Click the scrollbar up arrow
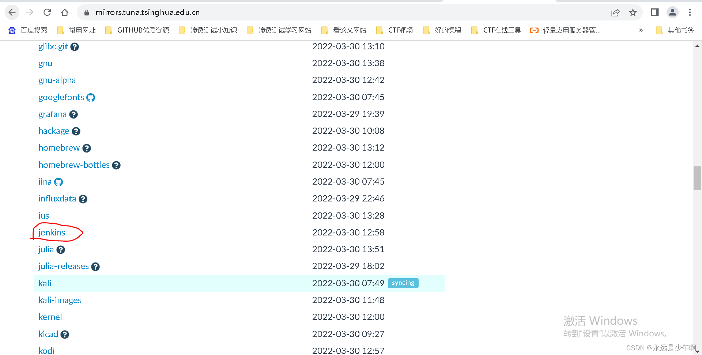Viewport: 702px width, 355px height. coord(697,46)
